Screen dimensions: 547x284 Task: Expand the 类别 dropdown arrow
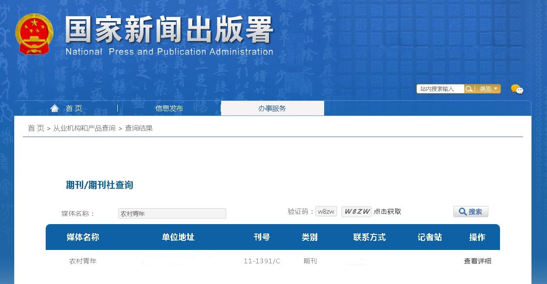(x=497, y=89)
